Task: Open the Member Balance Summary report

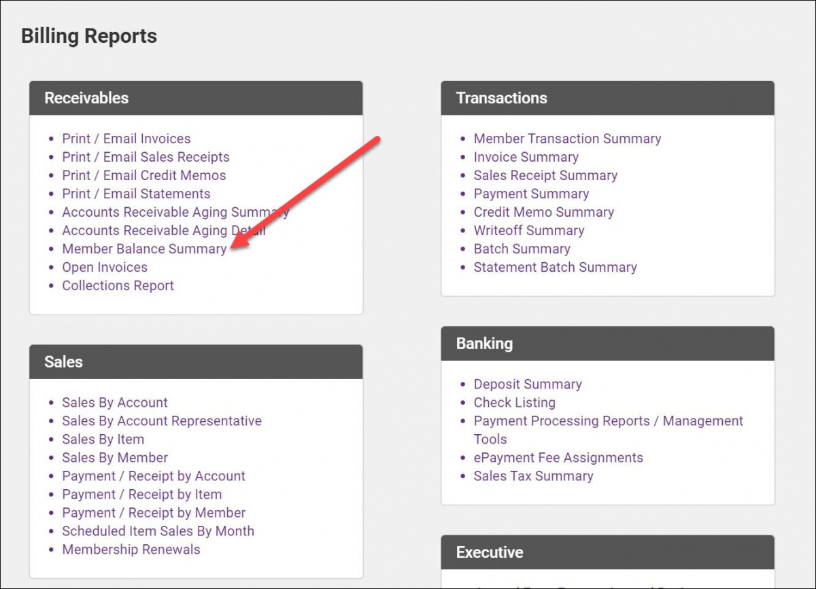Action: 144,249
